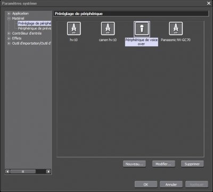The width and height of the screenshot is (213, 192).
Task: Click the Appliquer button
Action: [196, 185]
